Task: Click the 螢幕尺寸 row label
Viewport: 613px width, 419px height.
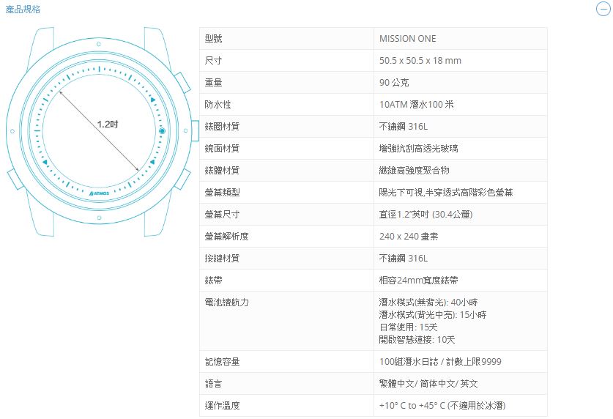Action: (x=222, y=214)
